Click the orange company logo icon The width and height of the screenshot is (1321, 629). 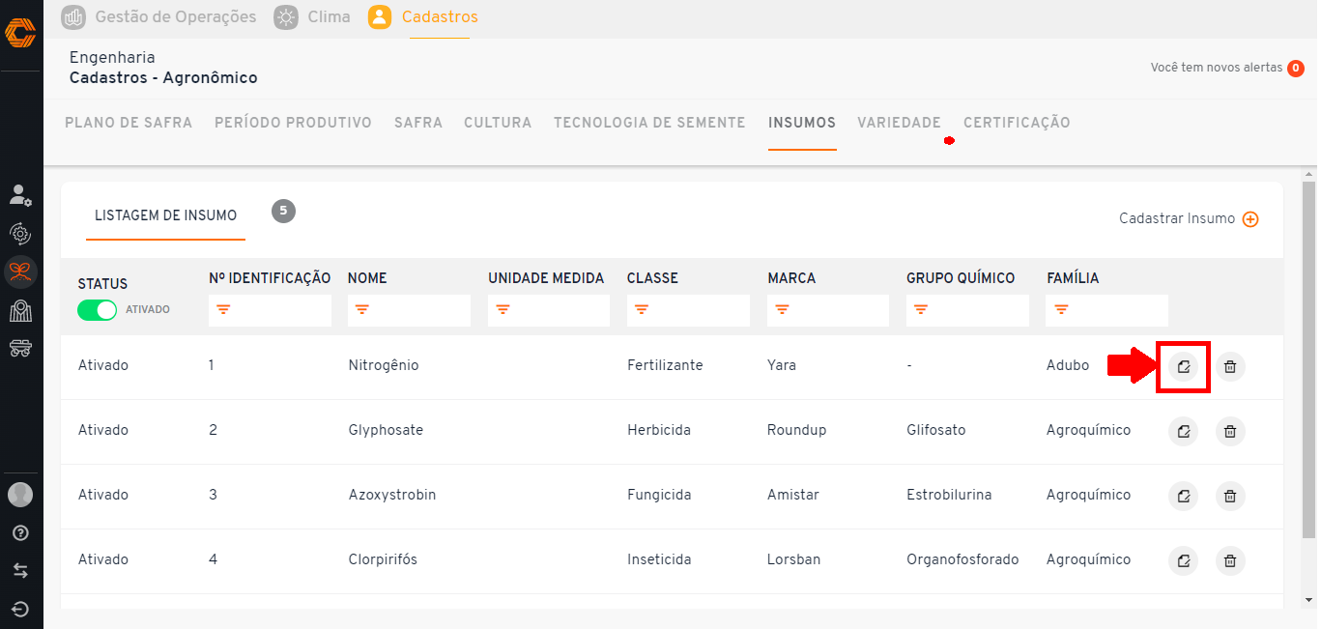20,34
